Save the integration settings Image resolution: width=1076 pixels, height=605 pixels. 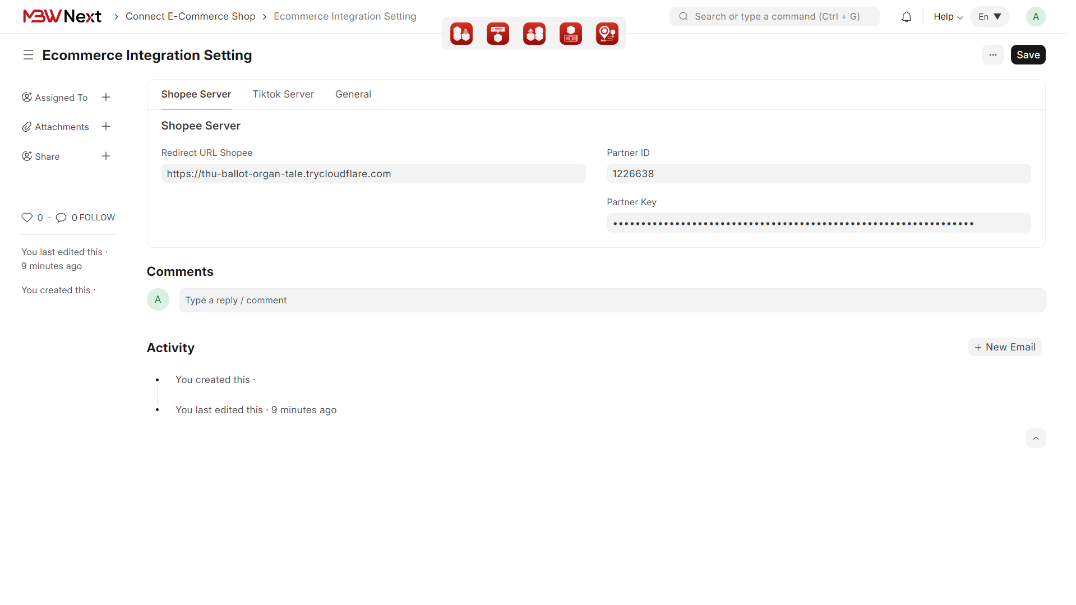[1027, 55]
